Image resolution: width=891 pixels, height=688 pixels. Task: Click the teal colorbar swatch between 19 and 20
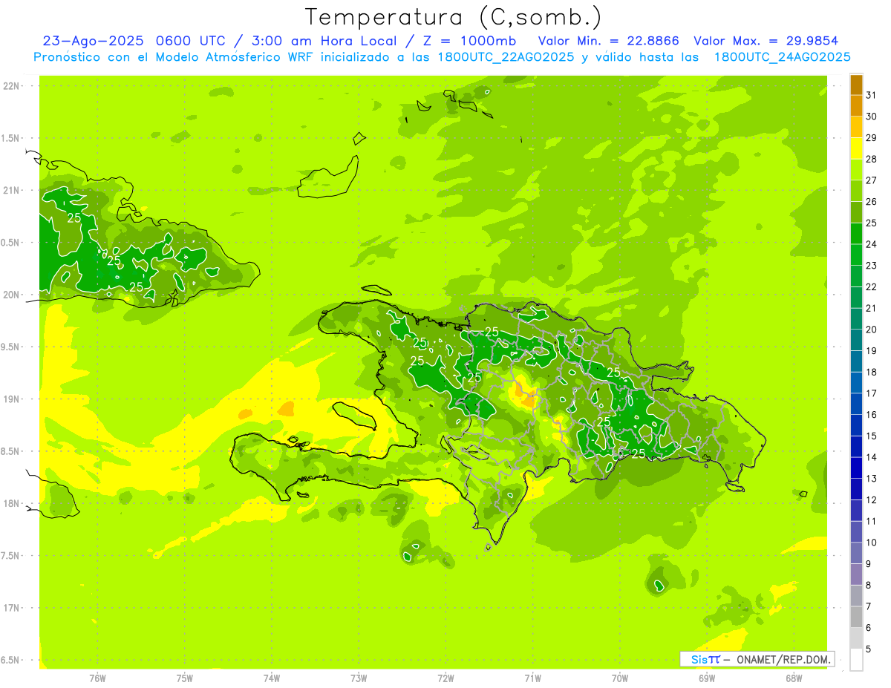click(x=856, y=341)
